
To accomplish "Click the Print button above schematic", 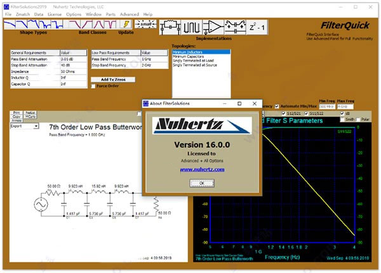I will click(x=17, y=113).
